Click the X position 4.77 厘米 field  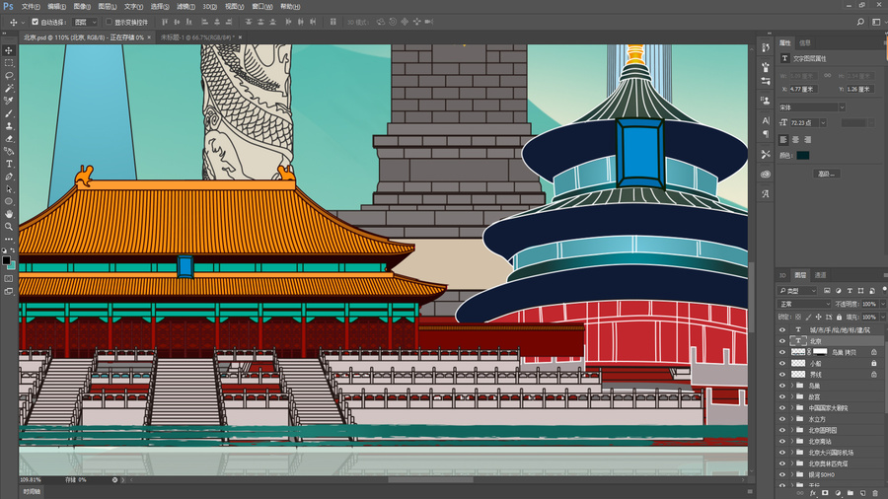point(803,89)
